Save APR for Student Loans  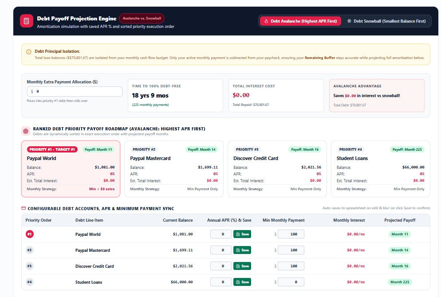point(242,282)
